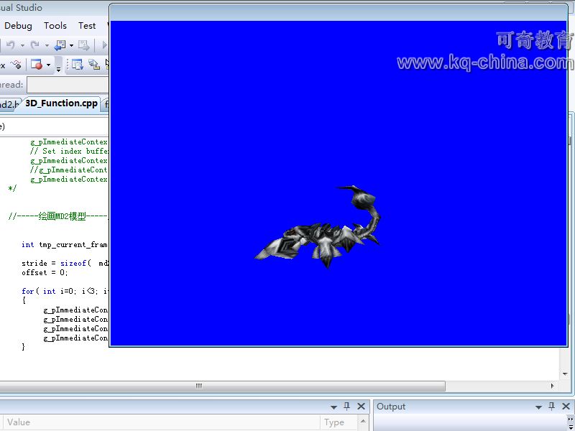Image resolution: width=575 pixels, height=431 pixels.
Task: Click the code editor horizontal scrollbar thumb
Action: [199, 386]
